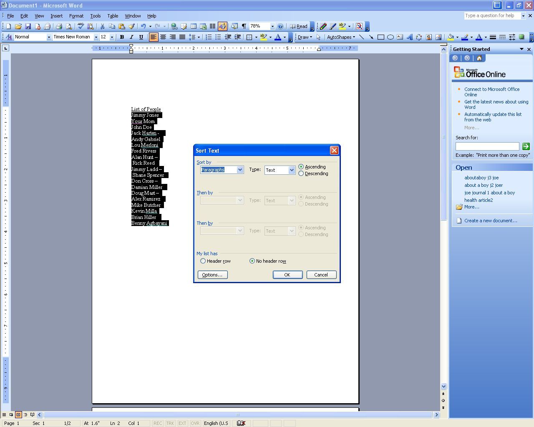Image resolution: width=534 pixels, height=427 pixels.
Task: Open the Type dropdown showing Text
Action: [292, 170]
